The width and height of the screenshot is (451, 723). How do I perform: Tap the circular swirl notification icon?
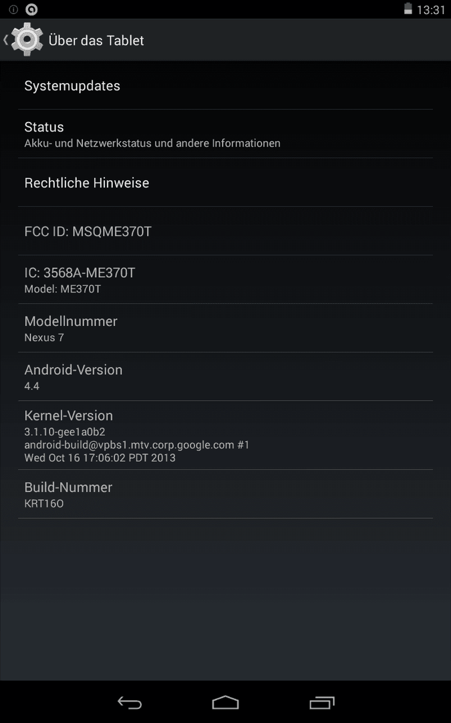[x=31, y=9]
